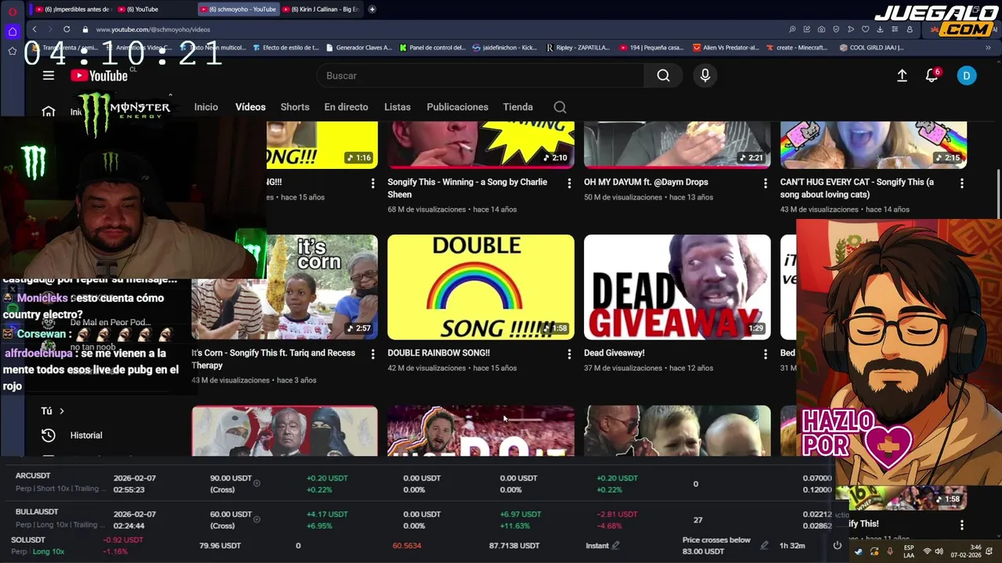The width and height of the screenshot is (1002, 563).
Task: Open the browser downloads icon
Action: [x=880, y=29]
